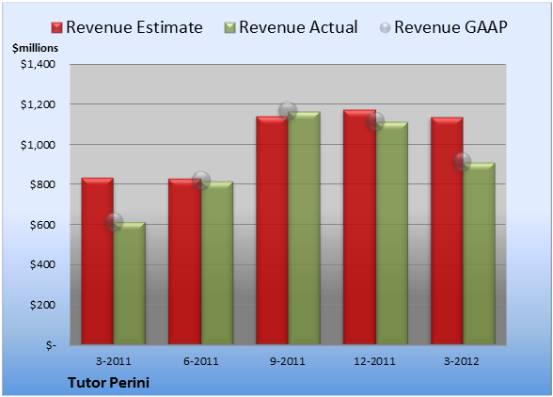Screen dimensions: 553x397
Task: Select the 'Revenue Estimate' legend label
Action: (134, 27)
